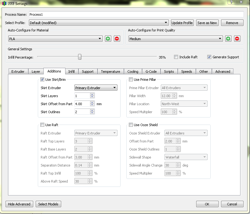Disable the Use Skirt/Brim checkbox

point(42,80)
